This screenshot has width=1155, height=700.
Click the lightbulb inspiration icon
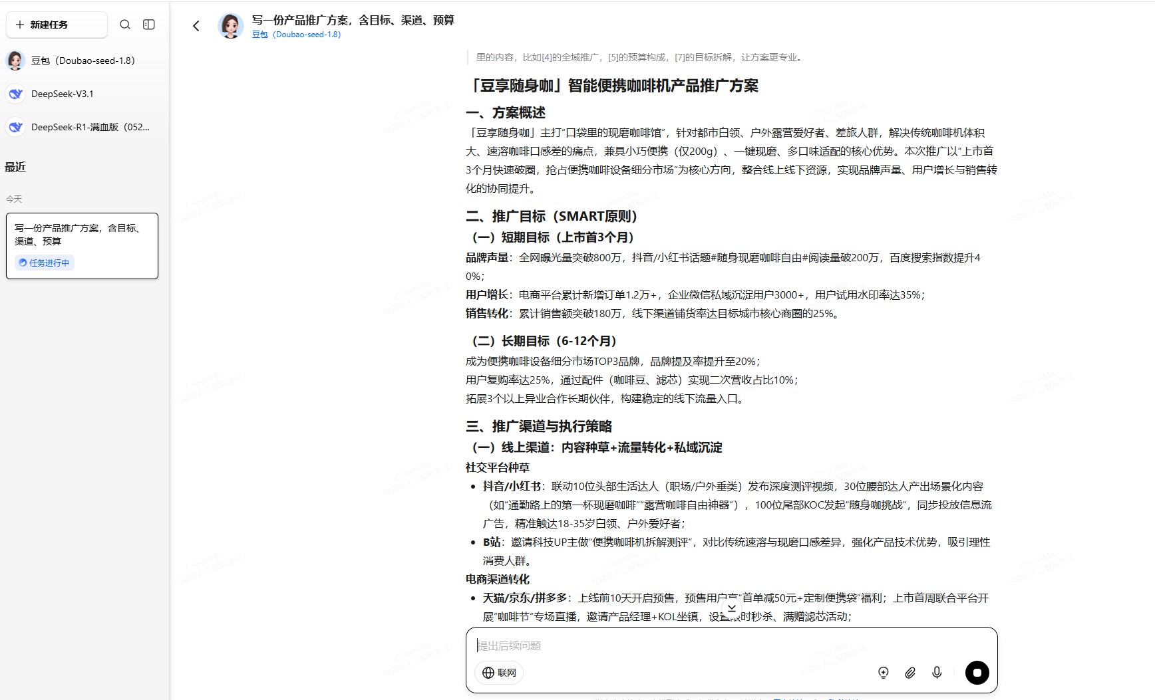884,673
